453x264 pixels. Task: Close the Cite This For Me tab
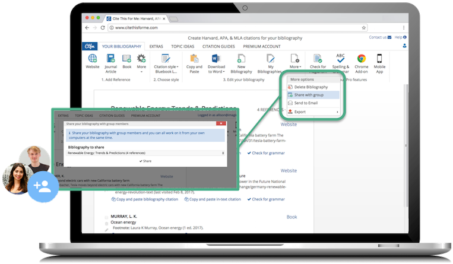164,19
